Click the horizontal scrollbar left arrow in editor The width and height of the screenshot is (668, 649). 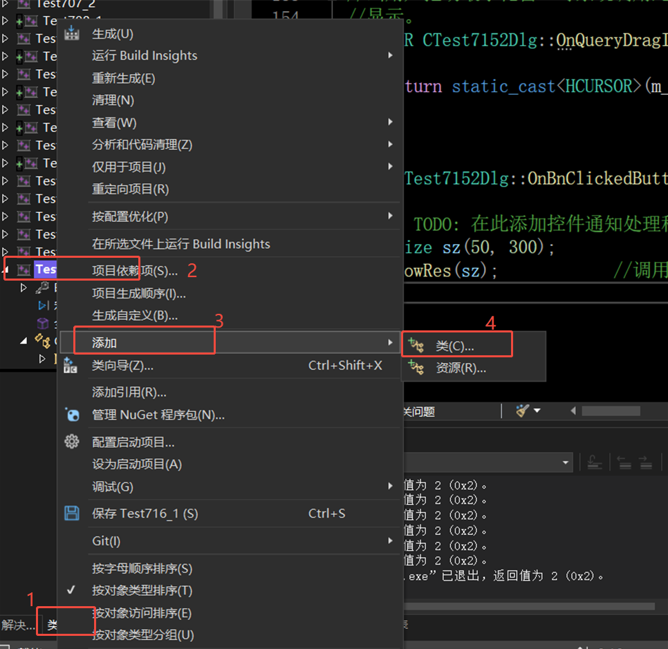(x=573, y=411)
